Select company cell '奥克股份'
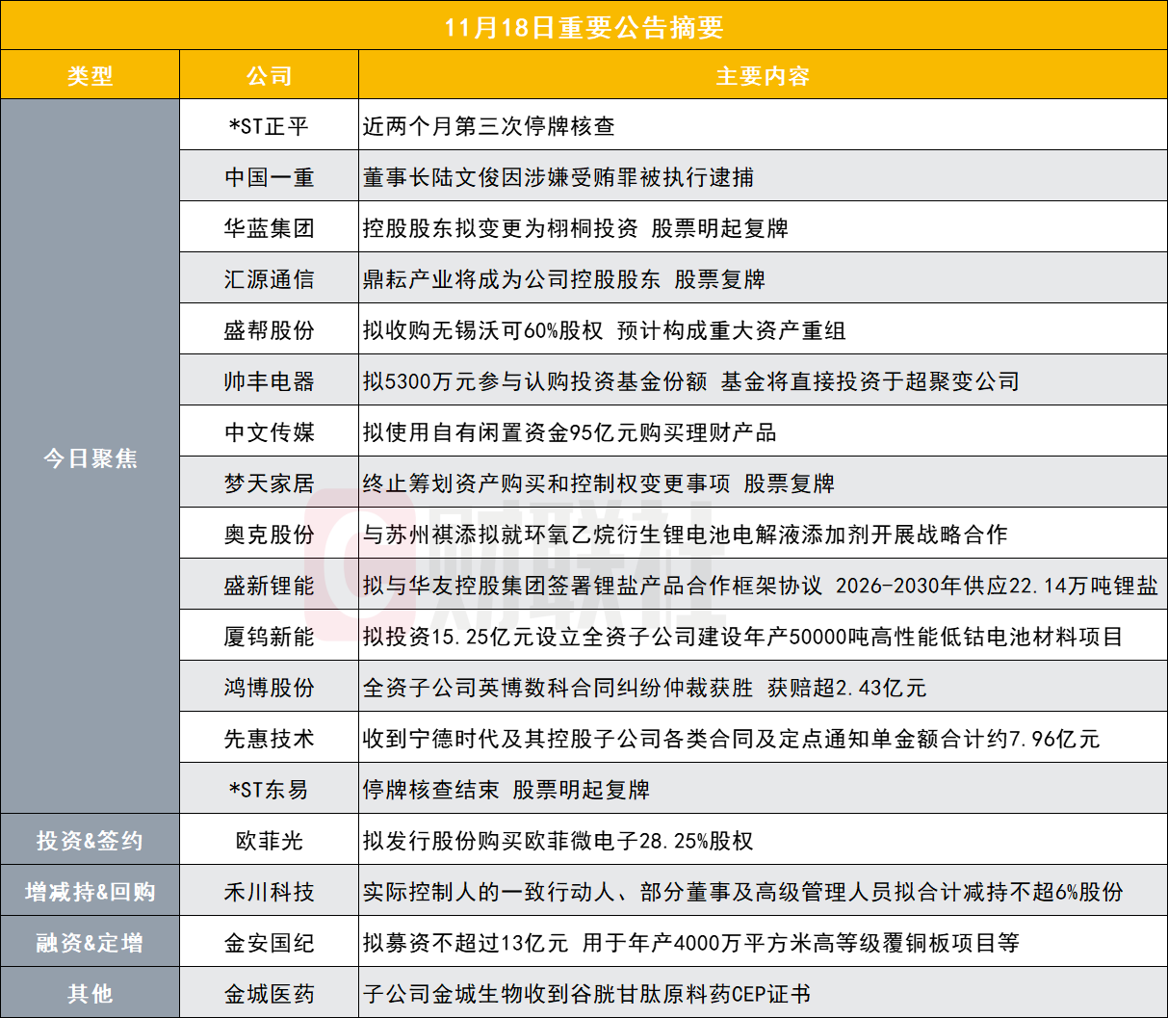 [x=269, y=535]
